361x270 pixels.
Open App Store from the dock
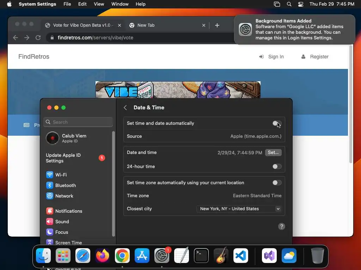click(x=142, y=256)
